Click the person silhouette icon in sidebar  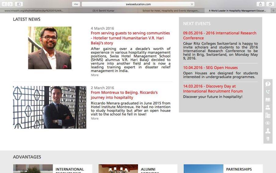tap(268, 131)
